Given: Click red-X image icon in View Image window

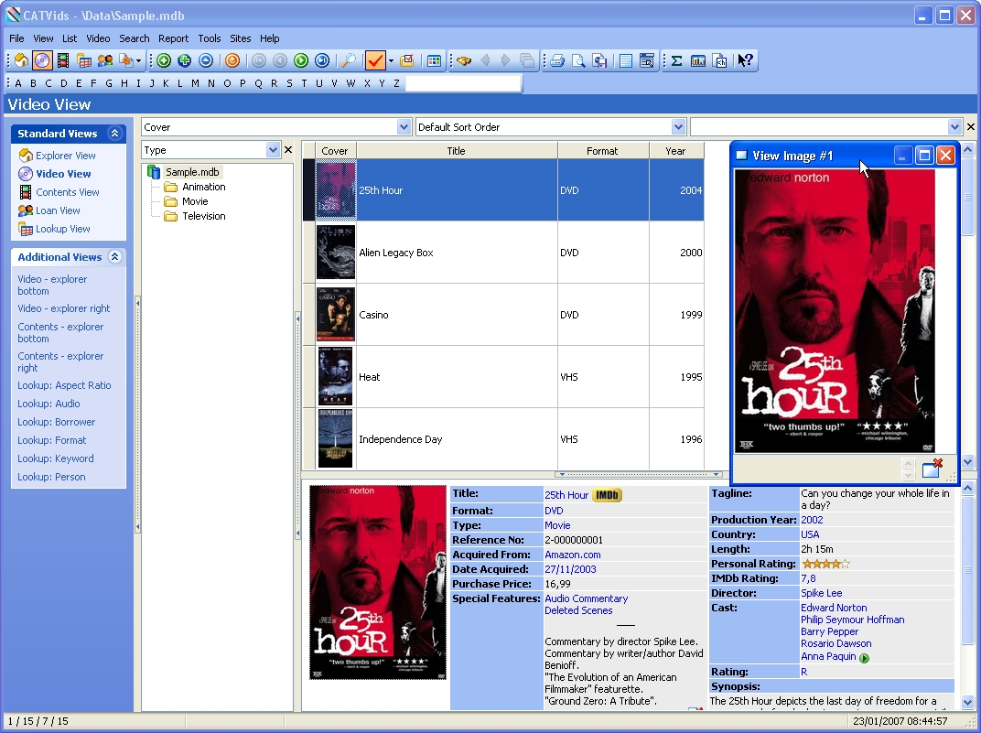Looking at the screenshot, I should coord(932,468).
